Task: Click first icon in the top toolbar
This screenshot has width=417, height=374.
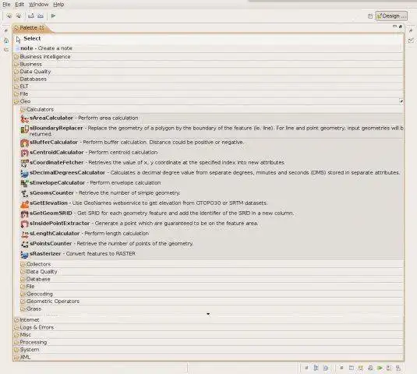Action: coord(9,16)
